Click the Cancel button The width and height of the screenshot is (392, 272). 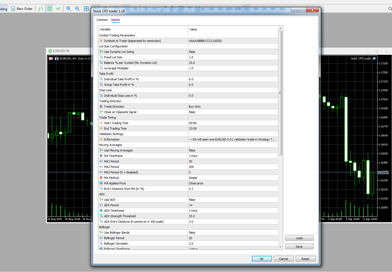284,259
